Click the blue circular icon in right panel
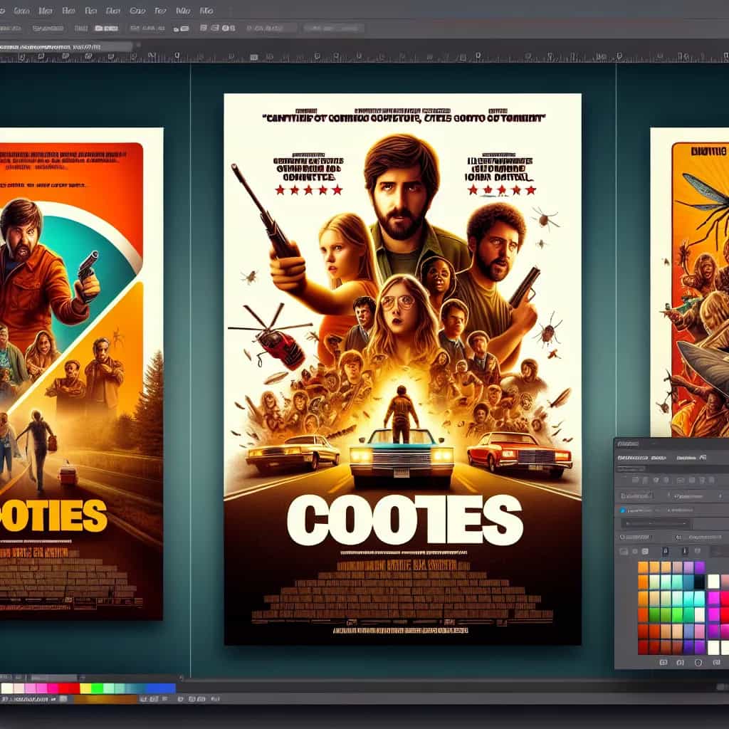This screenshot has width=729, height=729. [623, 510]
